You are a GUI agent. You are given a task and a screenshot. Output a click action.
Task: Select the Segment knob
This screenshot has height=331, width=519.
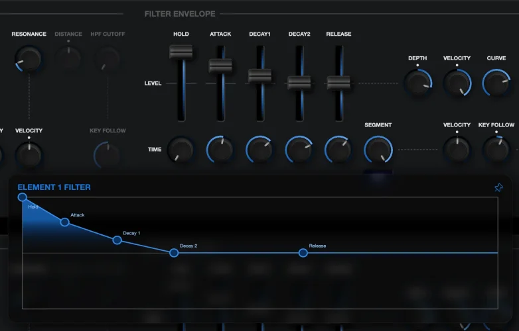tap(378, 150)
